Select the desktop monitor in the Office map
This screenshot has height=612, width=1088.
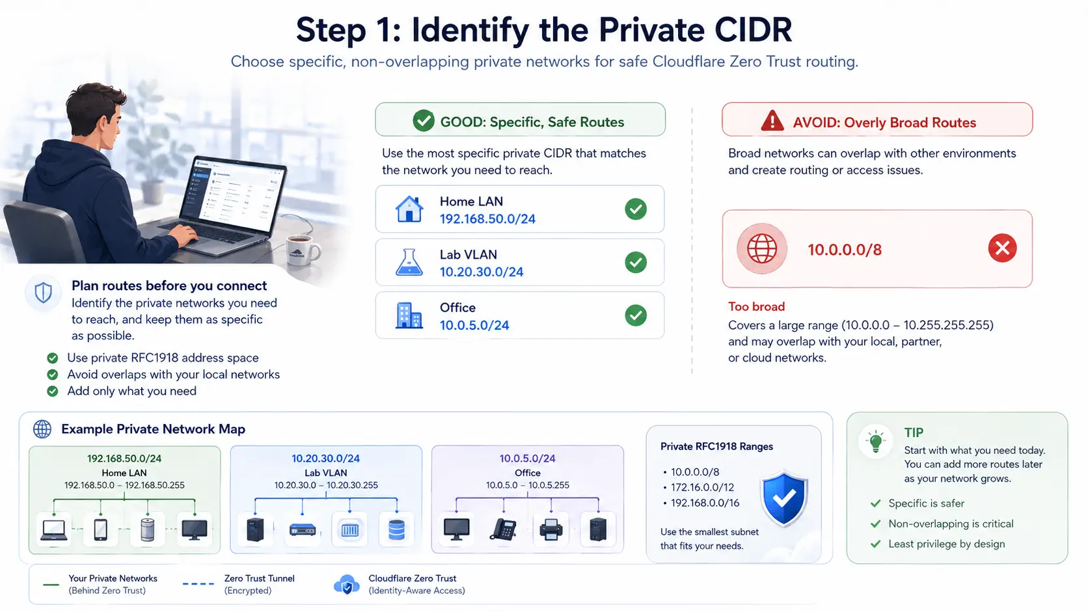(x=456, y=529)
